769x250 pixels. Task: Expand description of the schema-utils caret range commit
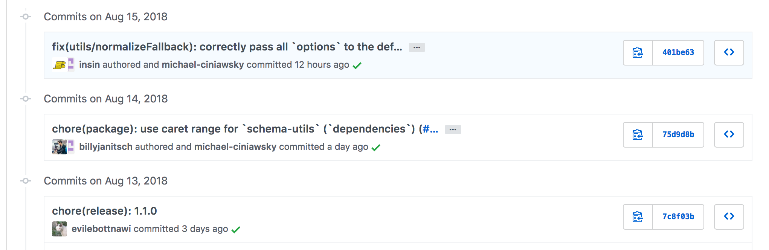(x=453, y=130)
